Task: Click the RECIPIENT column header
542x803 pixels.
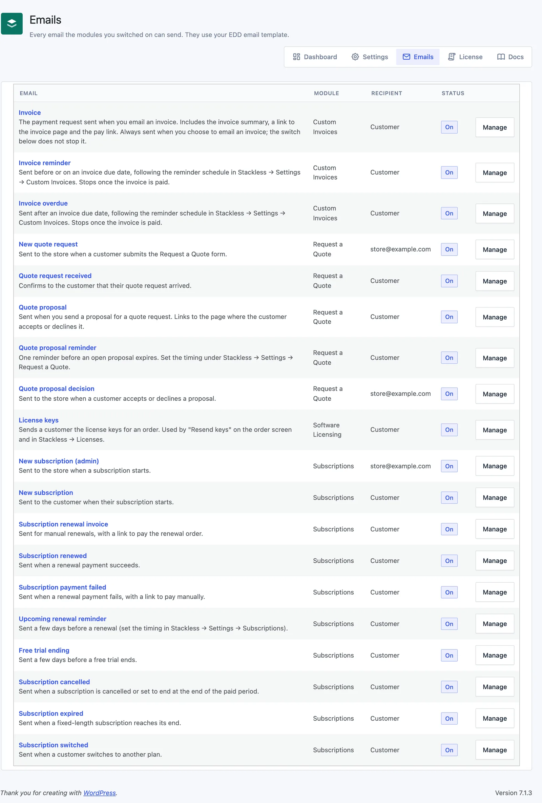Action: pos(387,93)
